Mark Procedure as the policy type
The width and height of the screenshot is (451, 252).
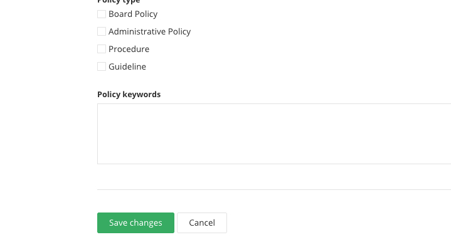[102, 49]
